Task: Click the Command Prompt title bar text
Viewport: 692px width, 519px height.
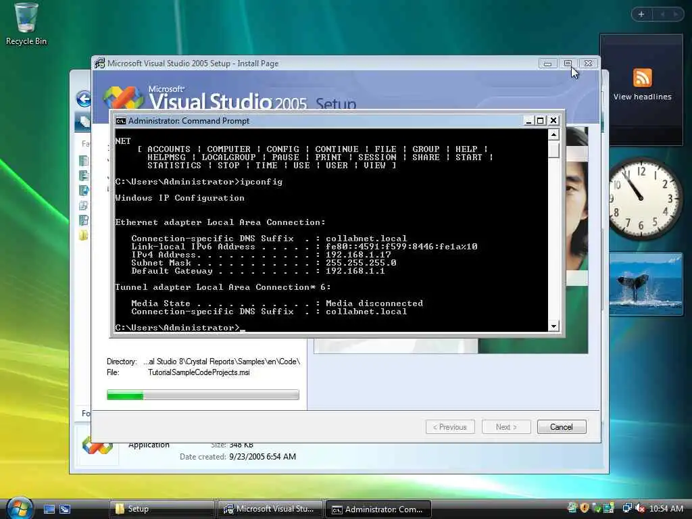Action: coord(189,121)
